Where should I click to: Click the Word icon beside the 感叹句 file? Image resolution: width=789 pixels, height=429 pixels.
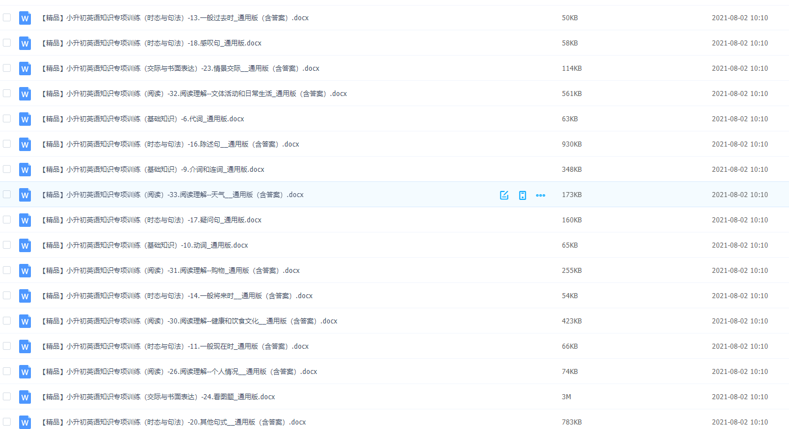[x=25, y=43]
